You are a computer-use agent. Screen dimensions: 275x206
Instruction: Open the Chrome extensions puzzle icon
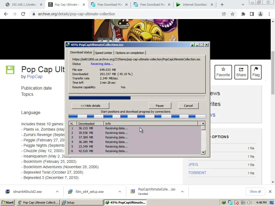[243, 14]
